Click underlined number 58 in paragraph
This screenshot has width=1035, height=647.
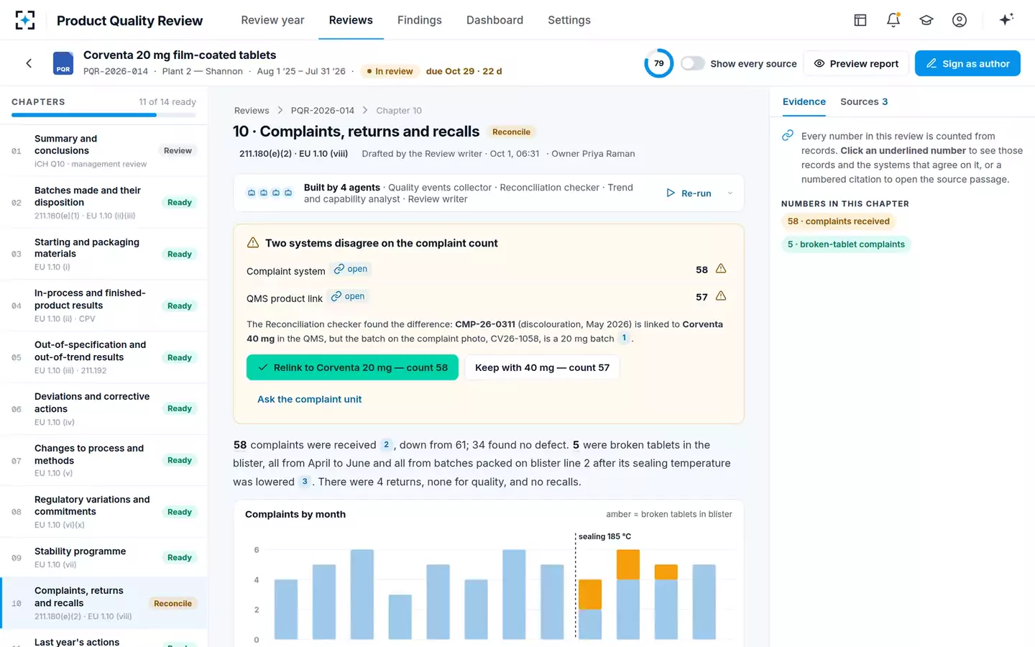[240, 445]
